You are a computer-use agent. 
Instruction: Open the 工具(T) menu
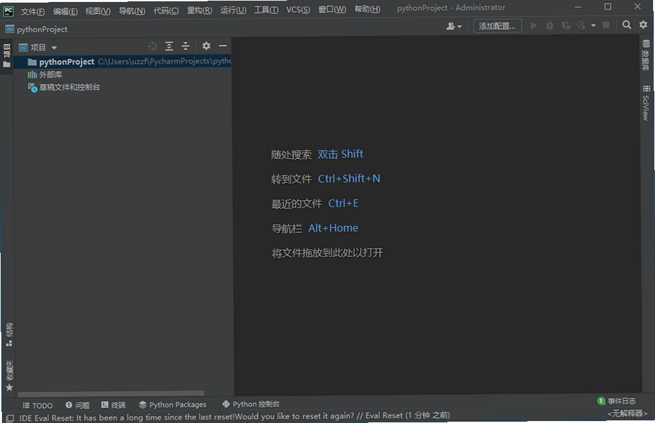tap(266, 10)
